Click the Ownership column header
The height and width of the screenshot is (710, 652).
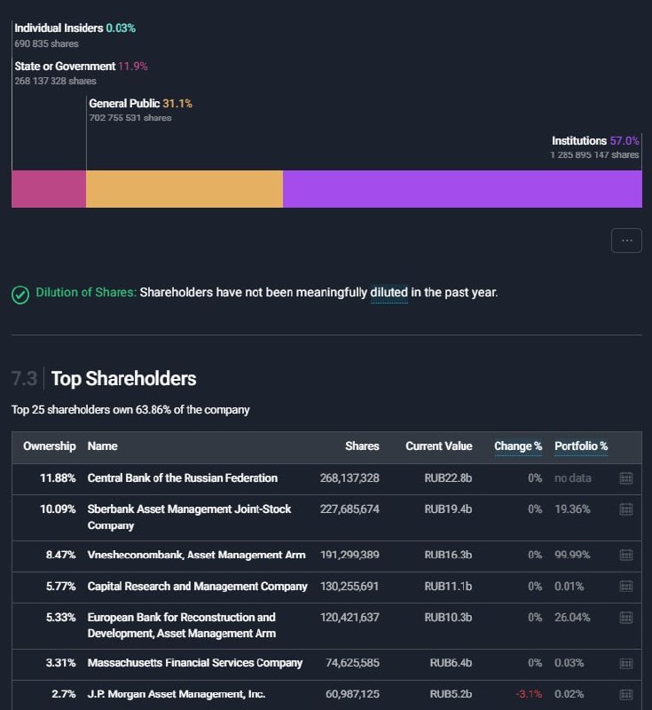pos(50,446)
